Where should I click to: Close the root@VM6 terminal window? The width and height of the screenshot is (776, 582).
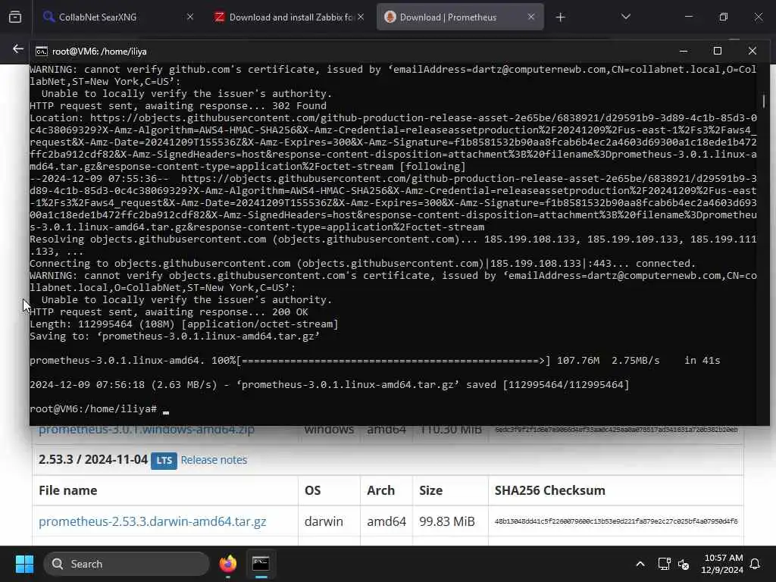(x=753, y=51)
